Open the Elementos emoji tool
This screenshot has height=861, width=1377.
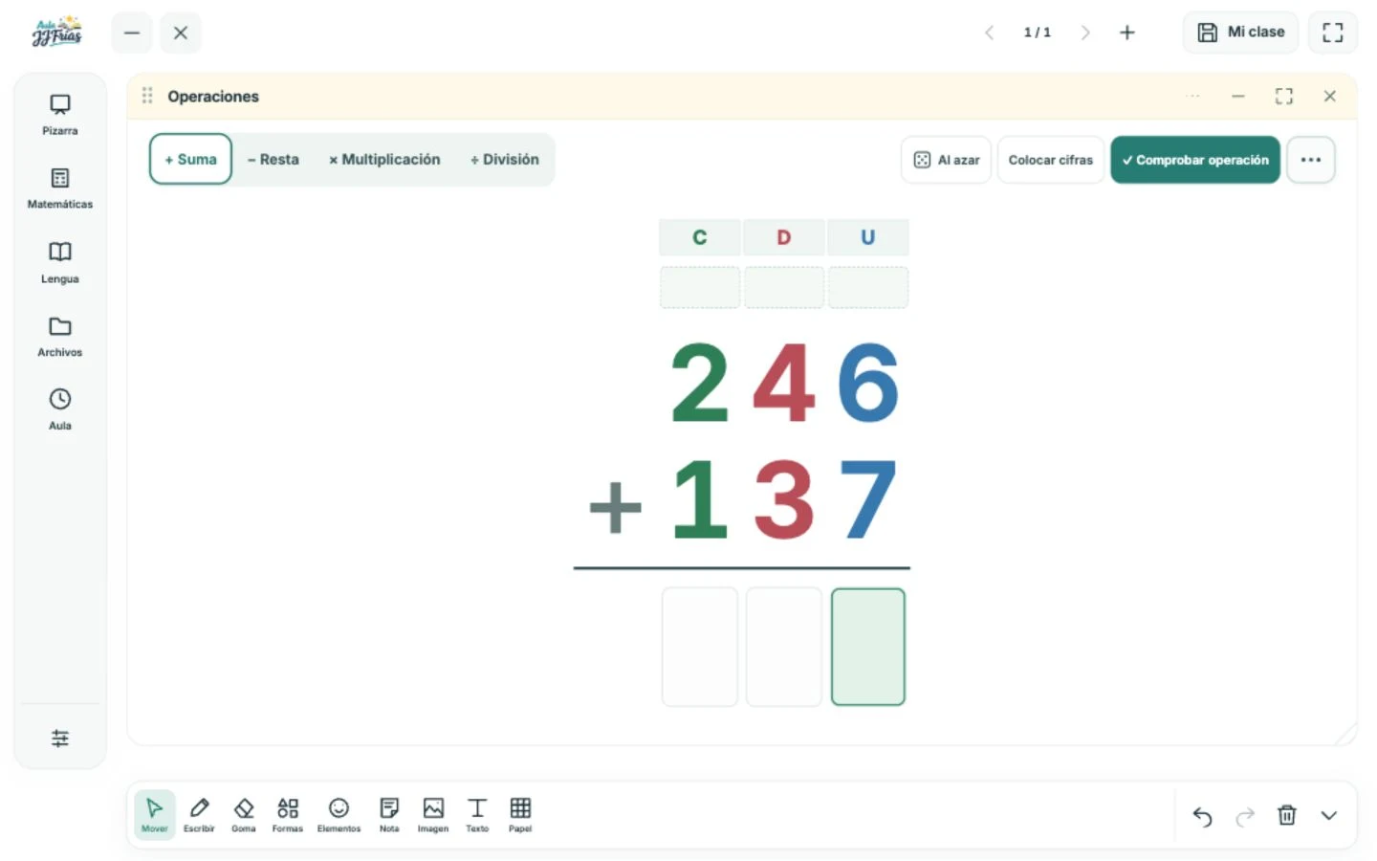click(x=339, y=815)
